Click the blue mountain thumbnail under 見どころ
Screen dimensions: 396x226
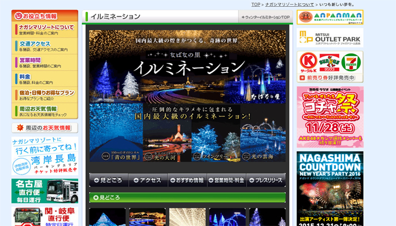pyautogui.click(x=107, y=217)
